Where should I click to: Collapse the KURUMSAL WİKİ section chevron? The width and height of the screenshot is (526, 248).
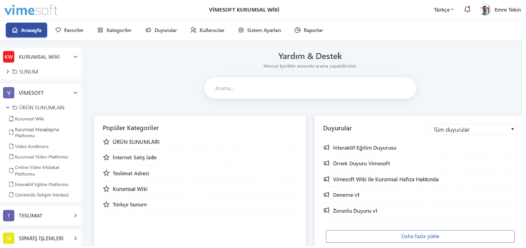(76, 57)
